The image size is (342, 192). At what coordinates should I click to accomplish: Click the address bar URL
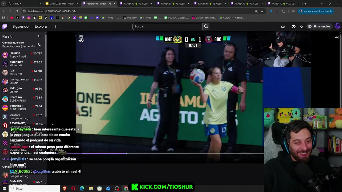tap(52, 11)
